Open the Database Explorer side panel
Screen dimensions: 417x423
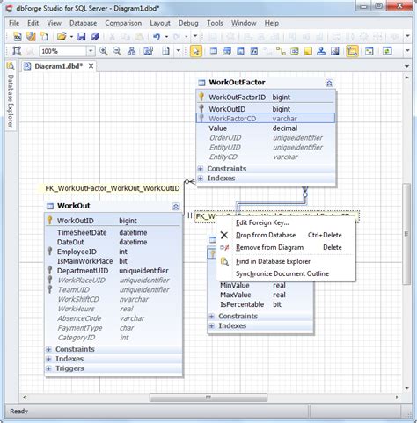click(x=11, y=96)
